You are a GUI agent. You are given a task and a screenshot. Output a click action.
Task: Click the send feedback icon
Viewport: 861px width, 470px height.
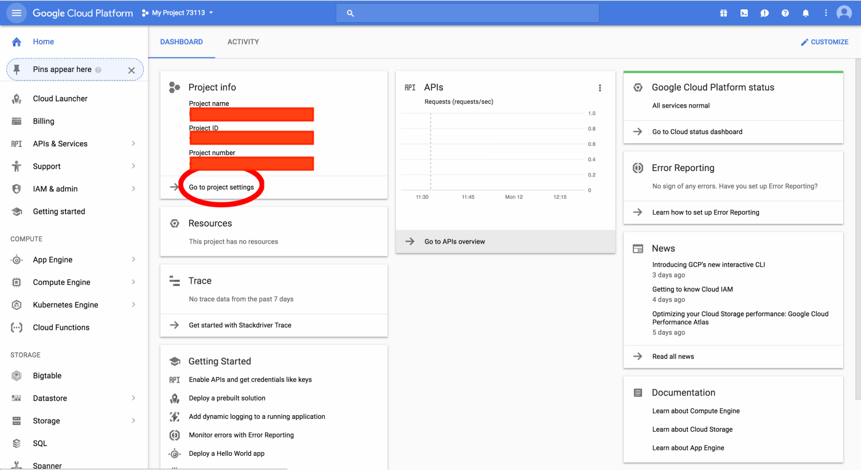[x=764, y=13]
